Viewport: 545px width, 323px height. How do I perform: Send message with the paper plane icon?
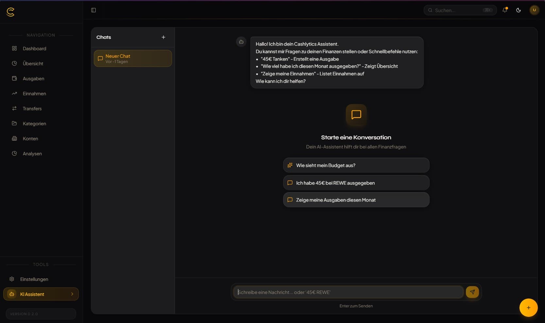coord(472,292)
